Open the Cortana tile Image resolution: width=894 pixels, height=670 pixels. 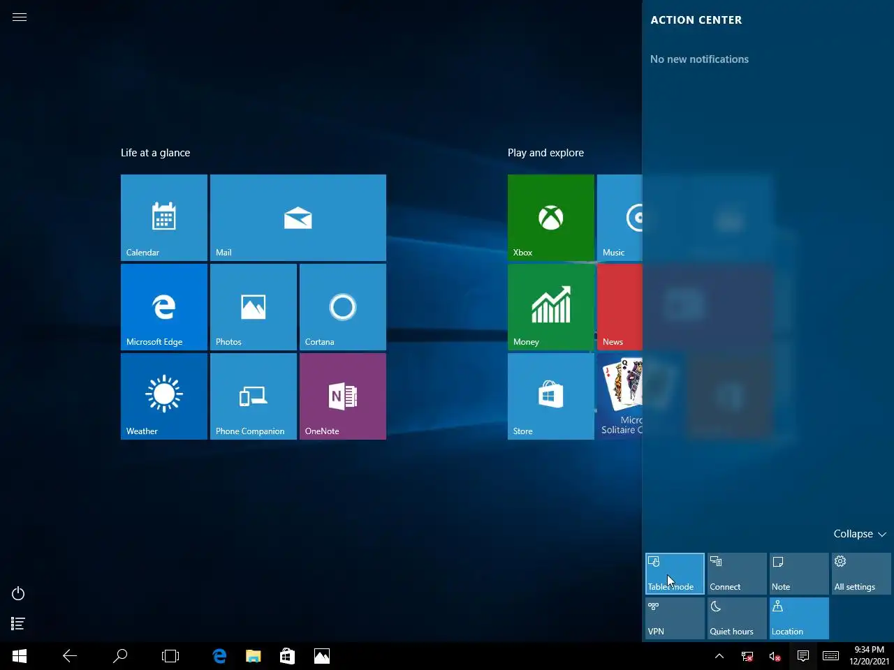pos(343,307)
